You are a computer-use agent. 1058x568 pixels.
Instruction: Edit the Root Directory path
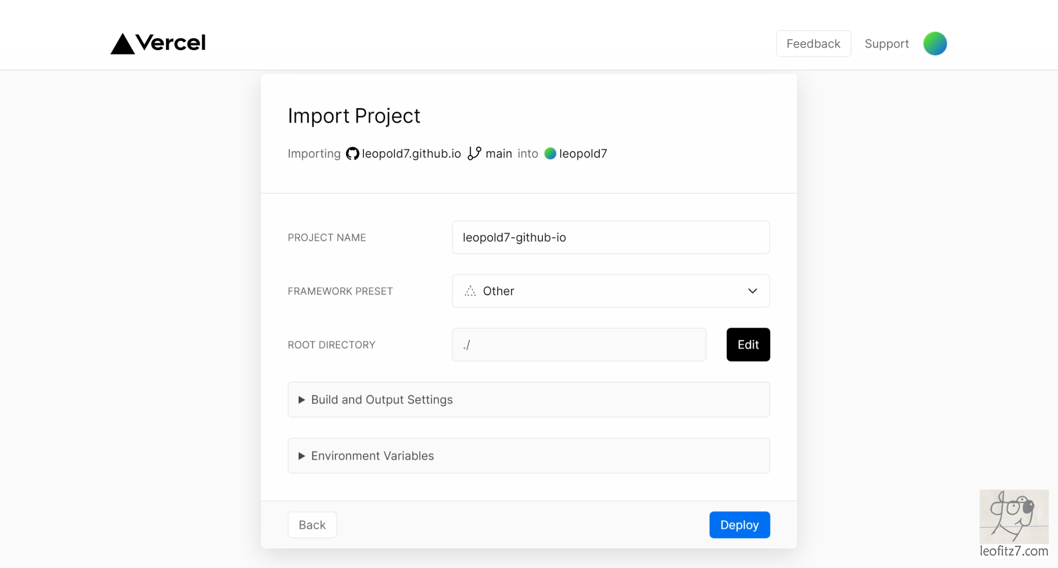click(x=747, y=344)
